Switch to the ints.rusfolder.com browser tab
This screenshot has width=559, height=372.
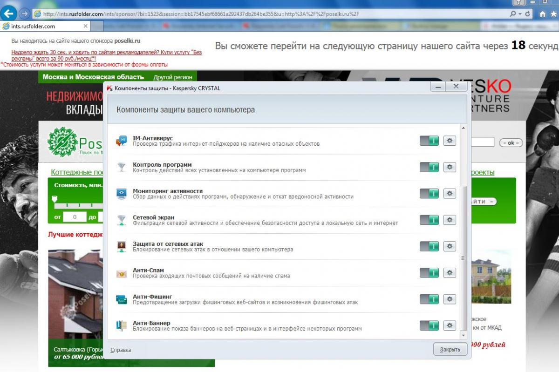(x=44, y=26)
